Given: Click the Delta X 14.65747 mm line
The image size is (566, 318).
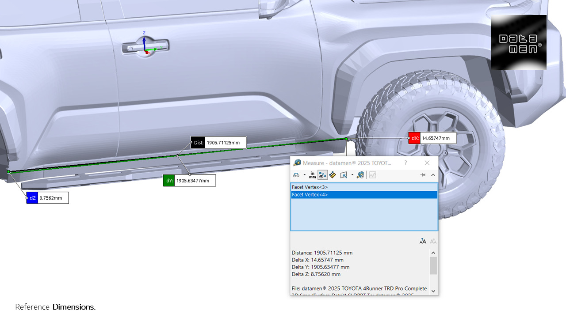Looking at the screenshot, I should point(317,260).
